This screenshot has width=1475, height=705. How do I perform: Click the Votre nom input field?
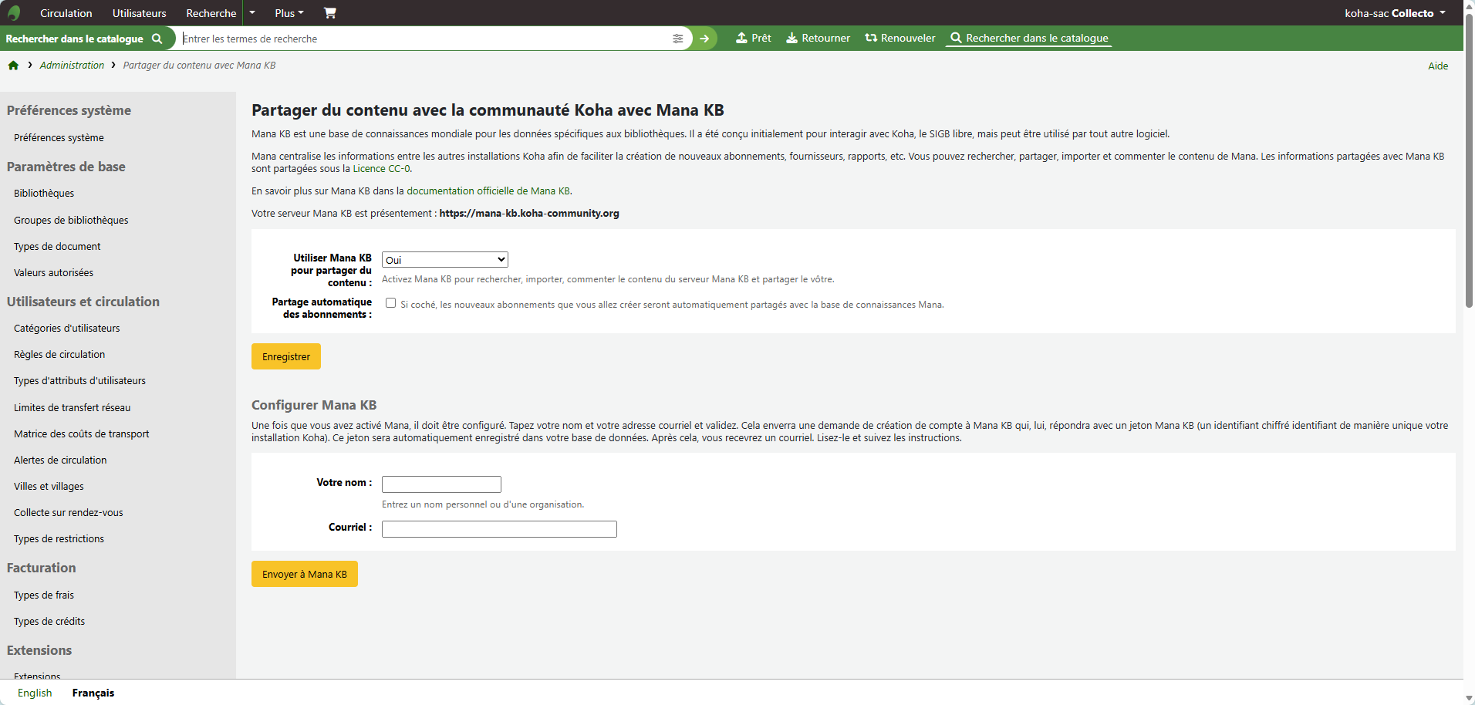pos(441,484)
